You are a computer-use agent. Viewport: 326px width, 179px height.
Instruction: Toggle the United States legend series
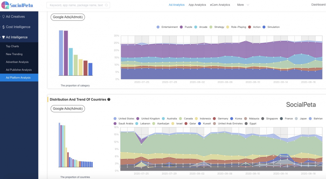[x=124, y=119]
